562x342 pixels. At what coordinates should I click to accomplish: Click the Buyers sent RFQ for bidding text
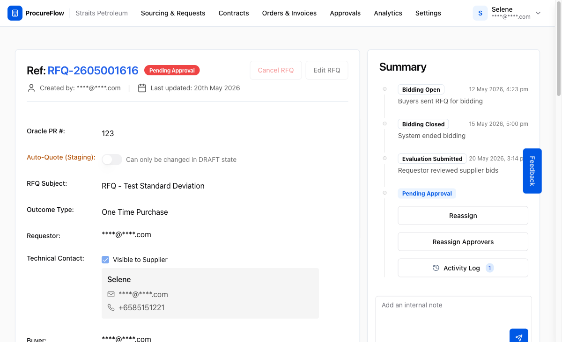440,101
